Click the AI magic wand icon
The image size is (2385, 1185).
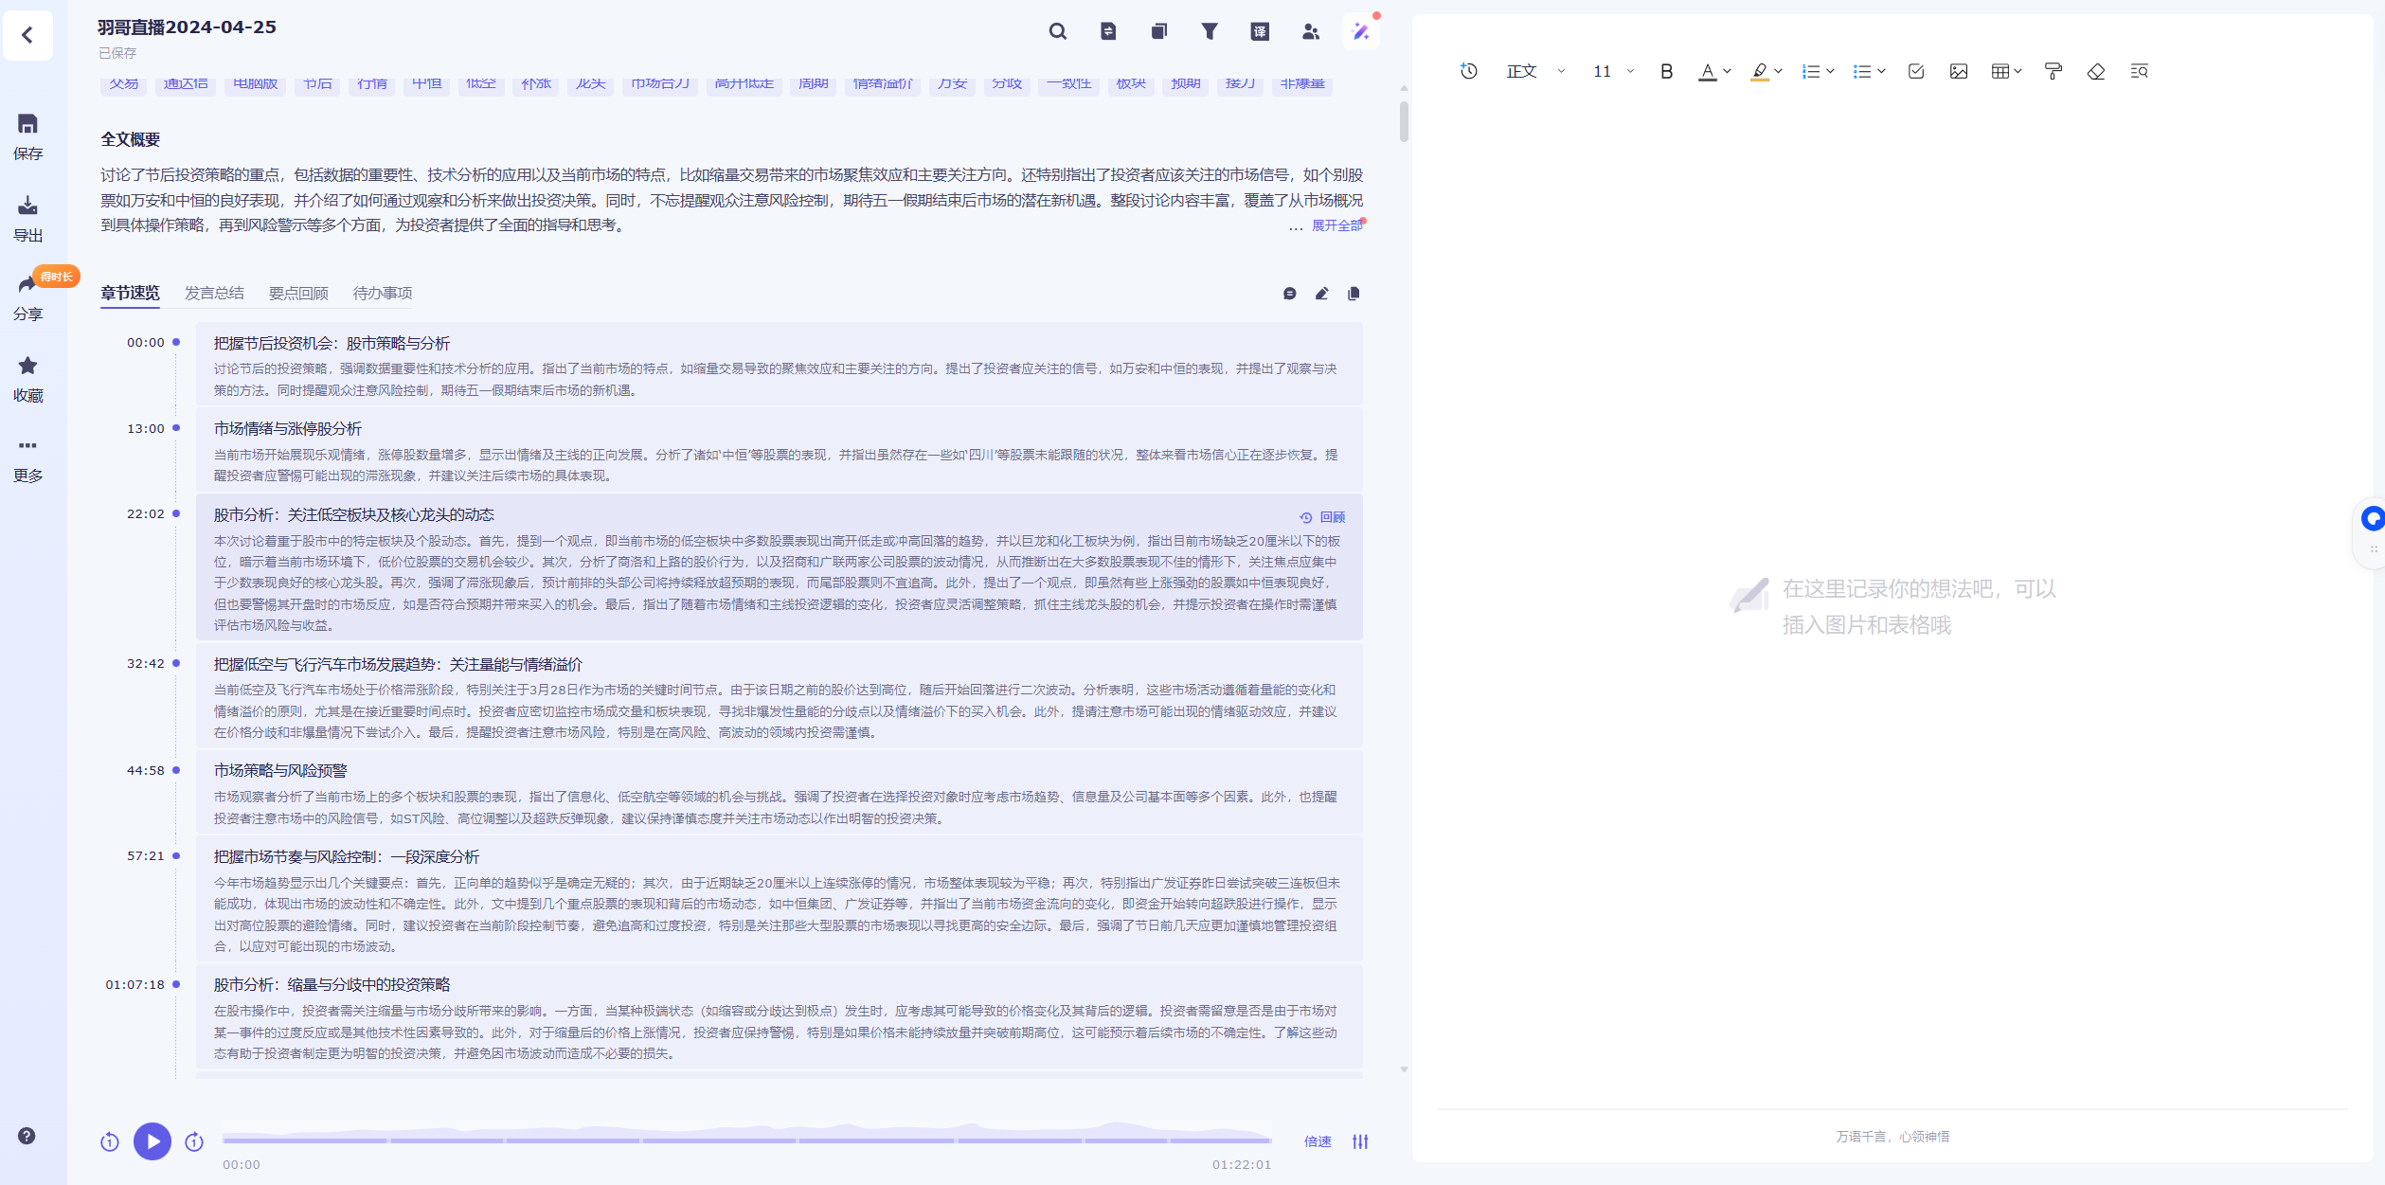point(1361,31)
